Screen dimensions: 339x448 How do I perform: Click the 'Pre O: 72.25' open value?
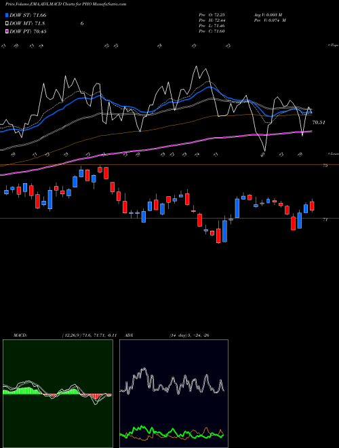tap(212, 14)
